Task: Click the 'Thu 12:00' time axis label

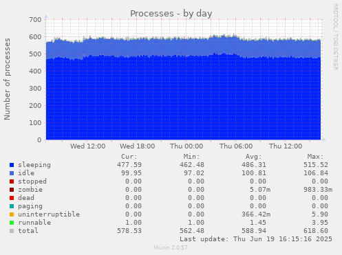Action: [x=286, y=146]
